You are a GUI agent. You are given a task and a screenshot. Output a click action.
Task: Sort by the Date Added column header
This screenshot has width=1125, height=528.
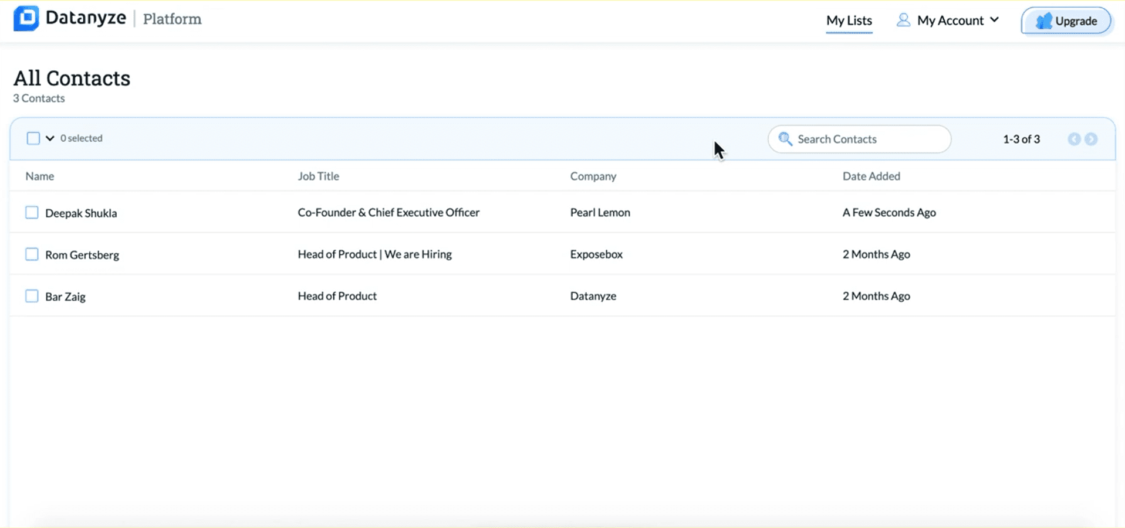pos(871,176)
